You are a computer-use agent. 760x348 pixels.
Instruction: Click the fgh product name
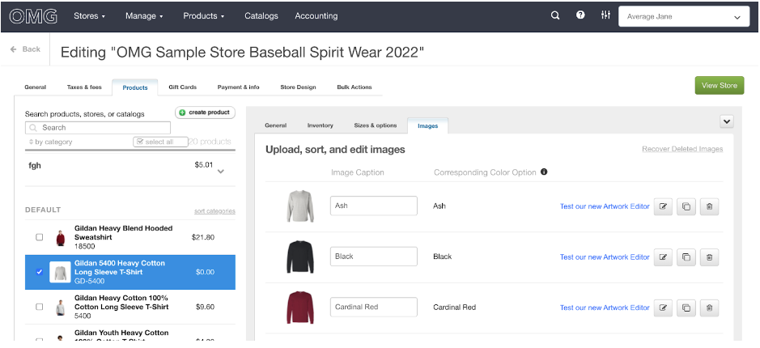pos(36,165)
